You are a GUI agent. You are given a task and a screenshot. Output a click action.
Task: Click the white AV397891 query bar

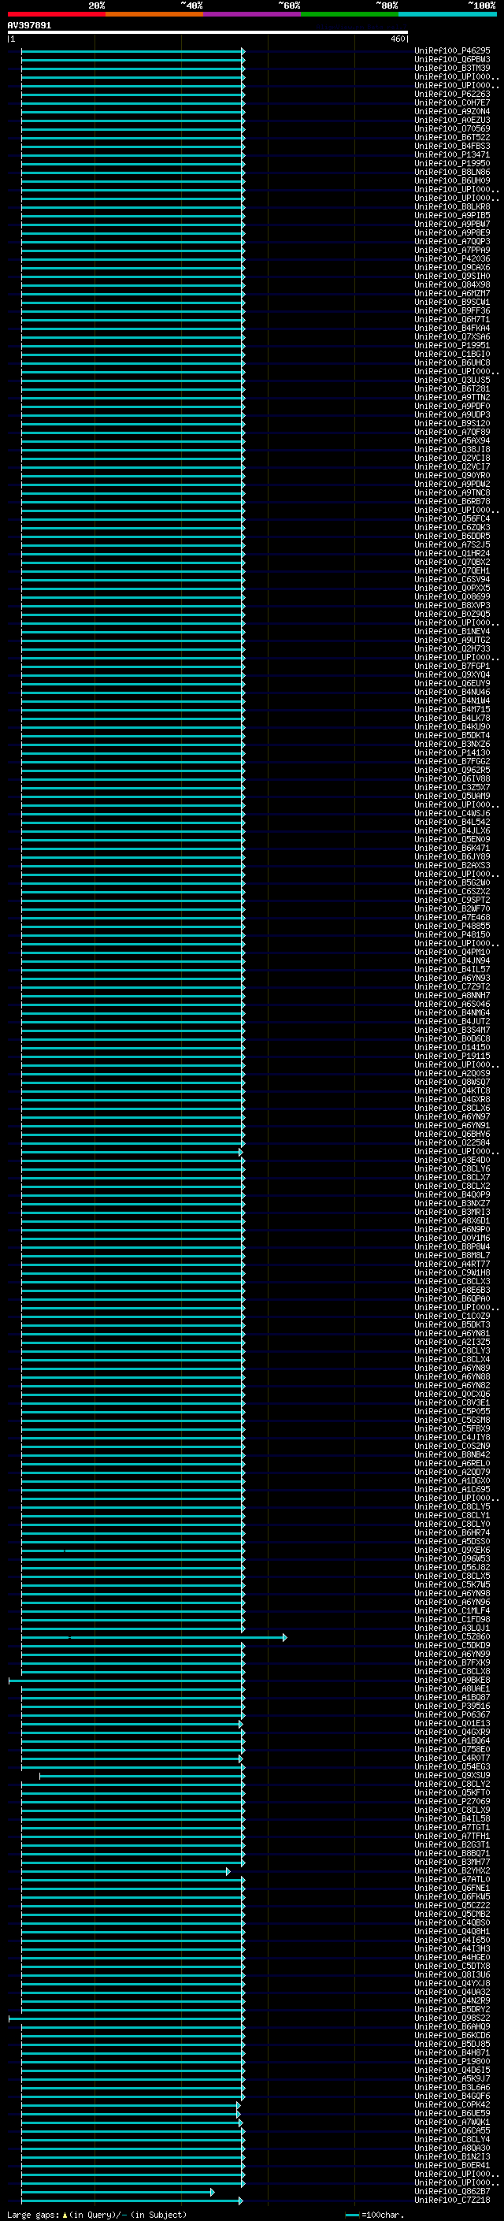click(208, 33)
